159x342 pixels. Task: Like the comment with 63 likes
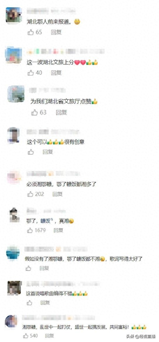click(x=35, y=112)
